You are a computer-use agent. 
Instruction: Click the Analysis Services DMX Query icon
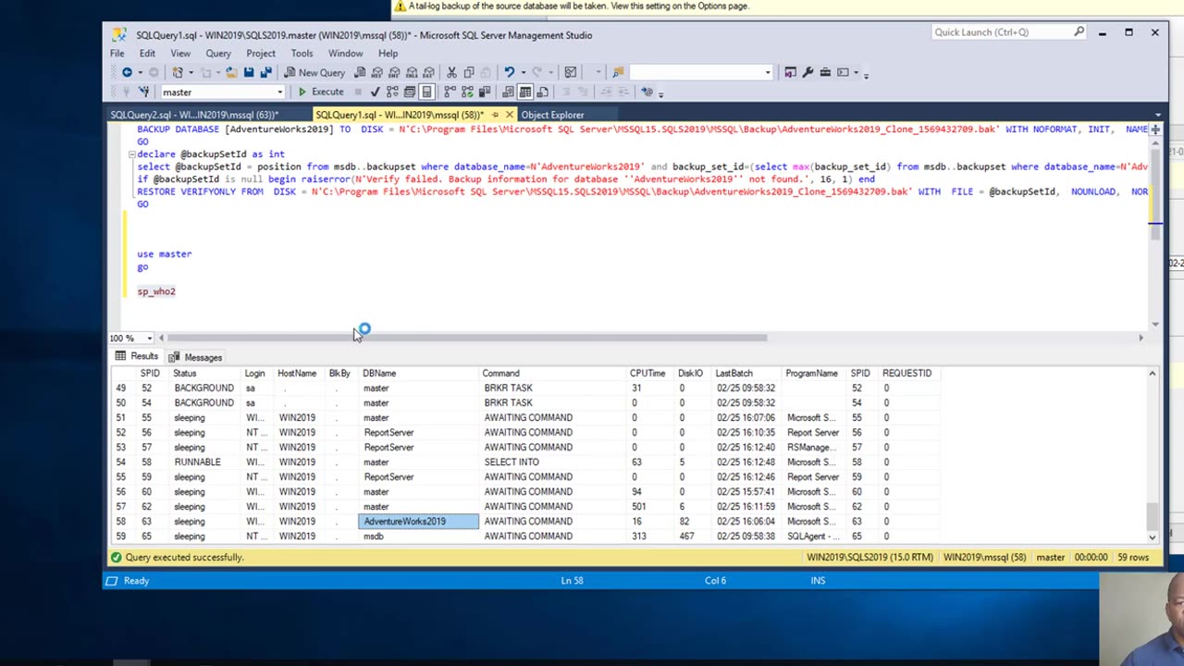coord(394,72)
